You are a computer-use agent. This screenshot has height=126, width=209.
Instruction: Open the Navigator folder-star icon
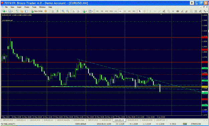22,11
